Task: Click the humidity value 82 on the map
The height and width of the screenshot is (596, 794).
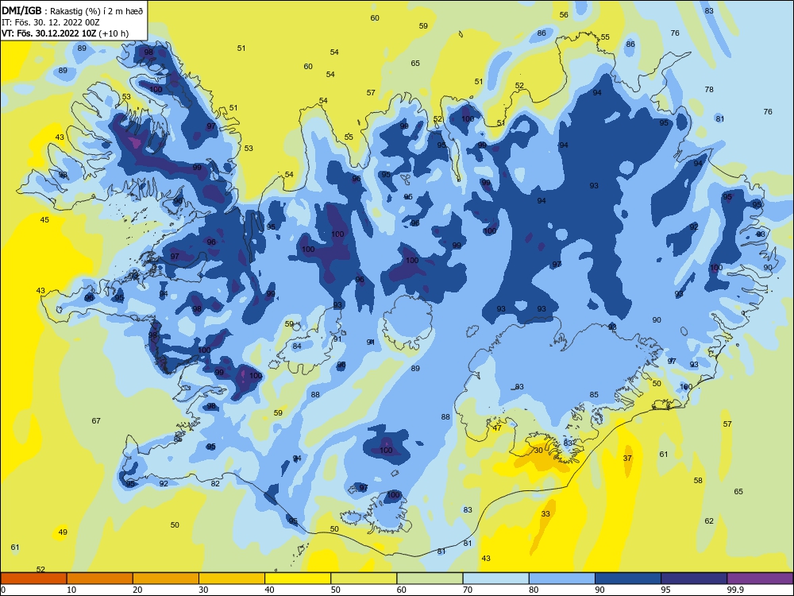Action: [215, 483]
